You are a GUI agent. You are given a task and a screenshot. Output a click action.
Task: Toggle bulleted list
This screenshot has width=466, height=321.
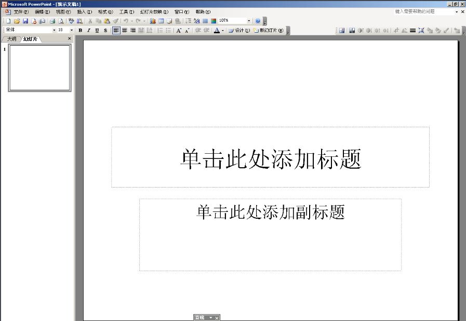[168, 30]
